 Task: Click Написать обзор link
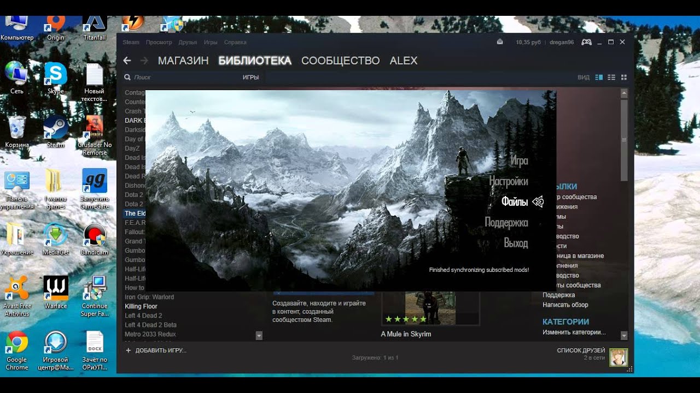(565, 305)
